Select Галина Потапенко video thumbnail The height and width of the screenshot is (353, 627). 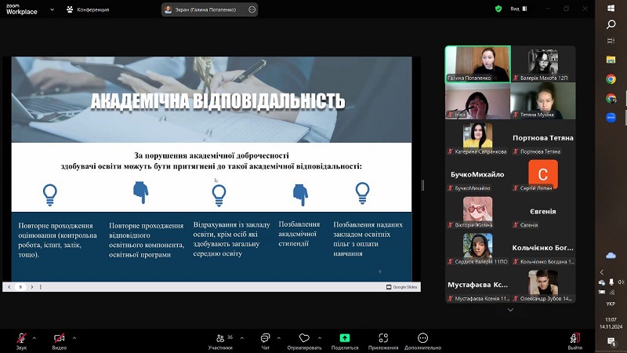(478, 64)
